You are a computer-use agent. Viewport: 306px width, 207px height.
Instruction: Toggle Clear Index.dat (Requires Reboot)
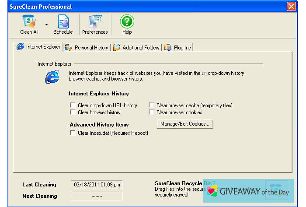73,133
